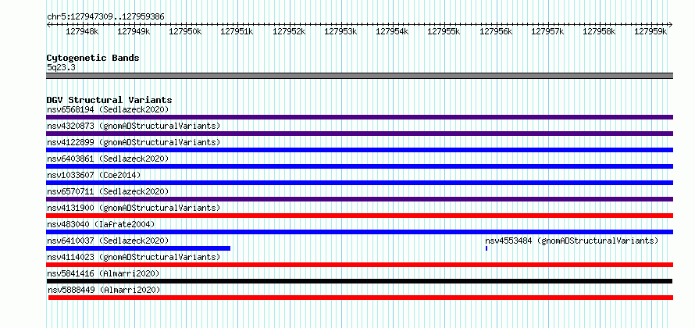Select the blue bar under nsv6403861
Screen dimensions: 695x328
[x=359, y=166]
